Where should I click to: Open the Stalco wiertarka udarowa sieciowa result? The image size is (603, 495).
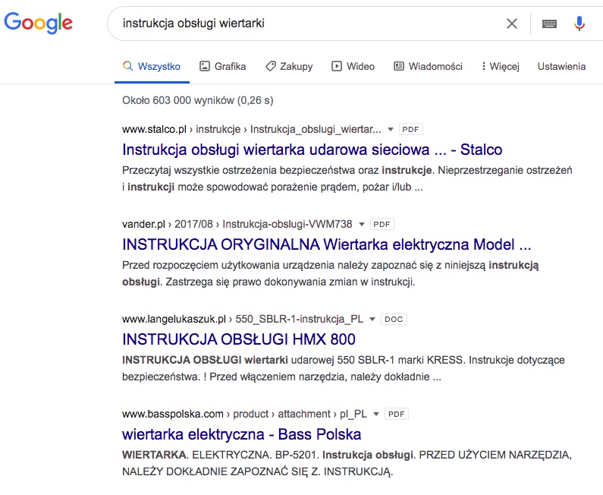point(312,150)
